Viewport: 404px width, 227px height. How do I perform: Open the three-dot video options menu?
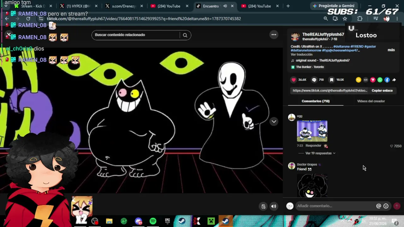(274, 35)
